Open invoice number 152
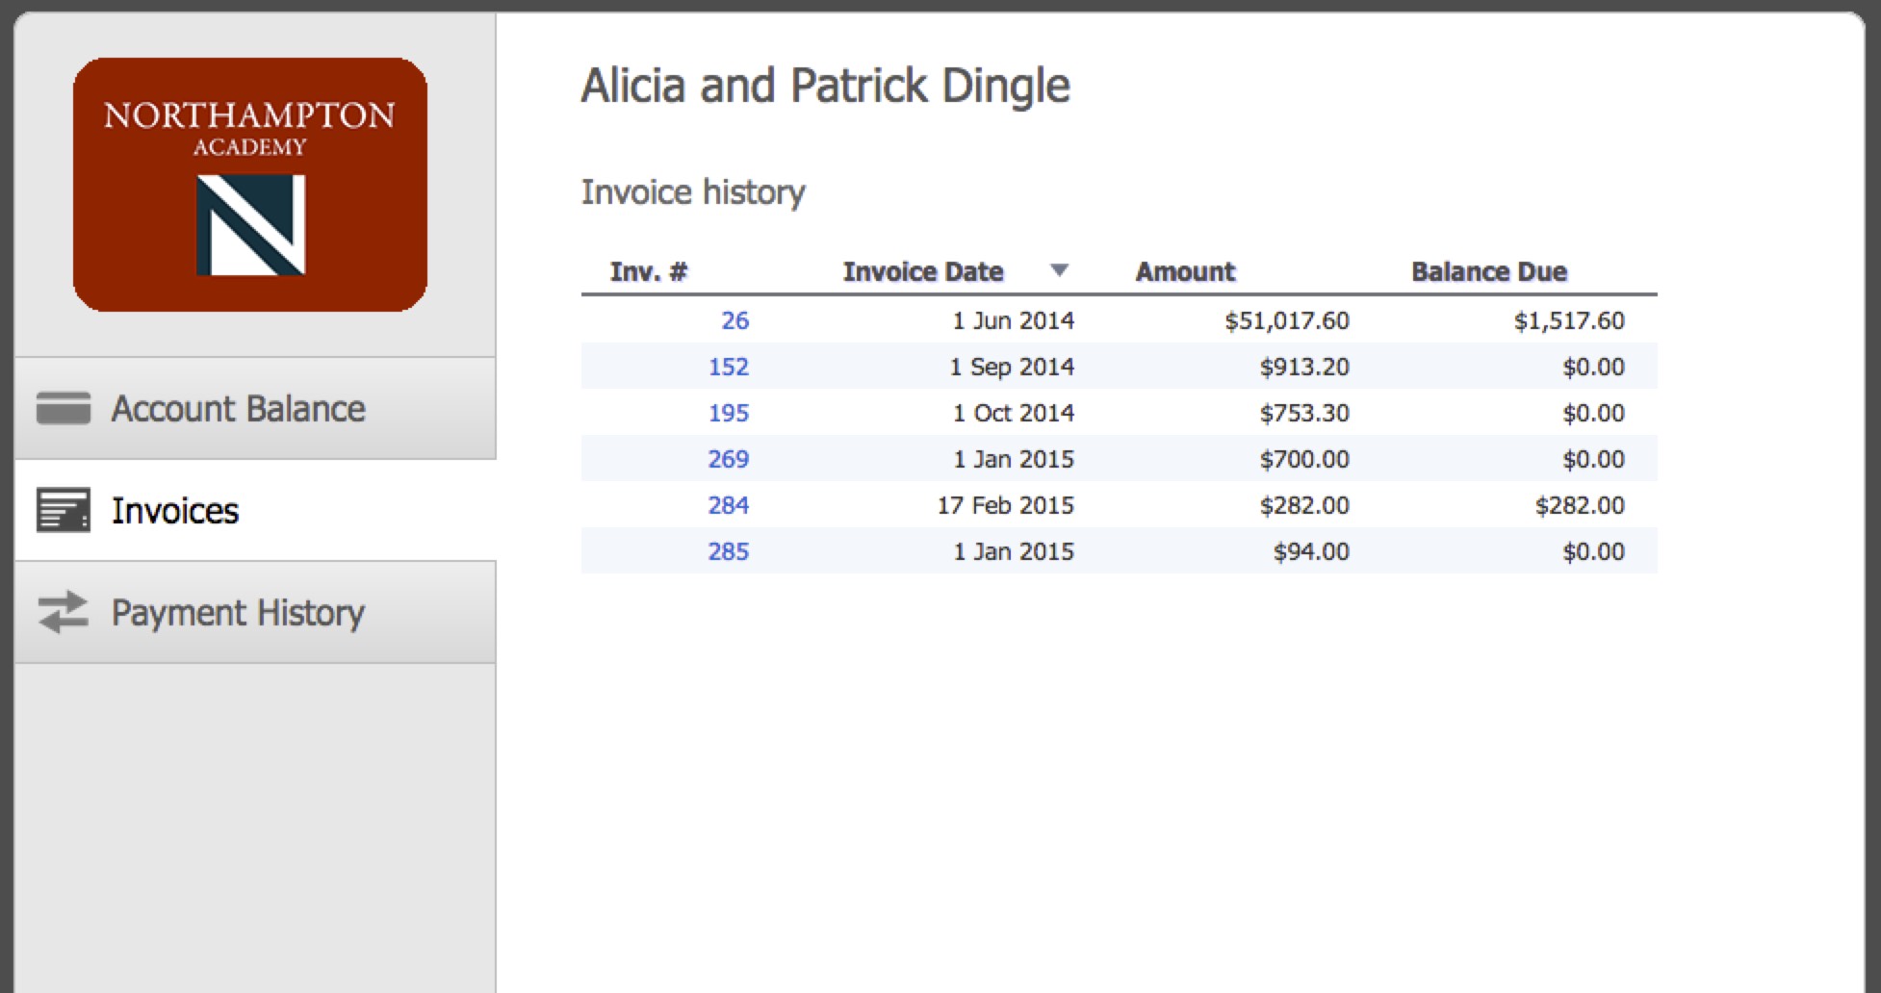Screen dimensions: 1881x993 click(728, 367)
